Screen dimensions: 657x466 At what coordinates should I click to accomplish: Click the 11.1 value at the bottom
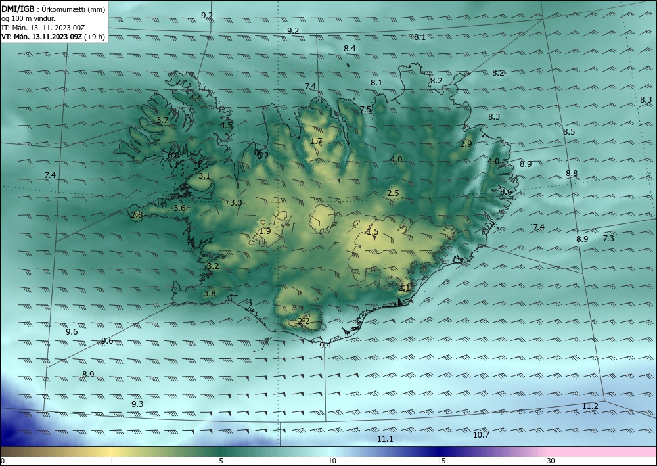(385, 439)
